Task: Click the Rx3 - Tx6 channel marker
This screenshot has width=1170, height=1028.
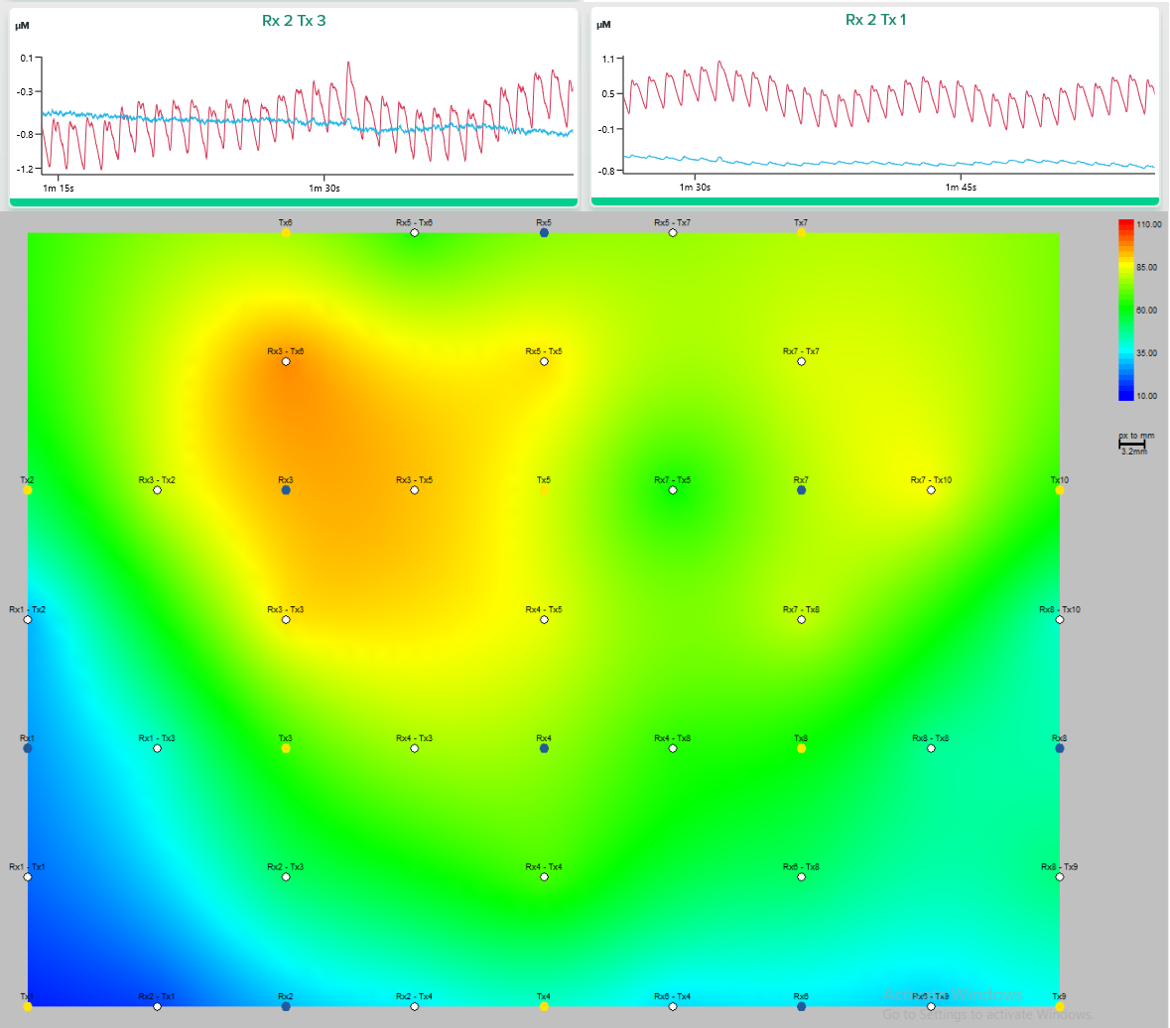Action: [x=286, y=361]
